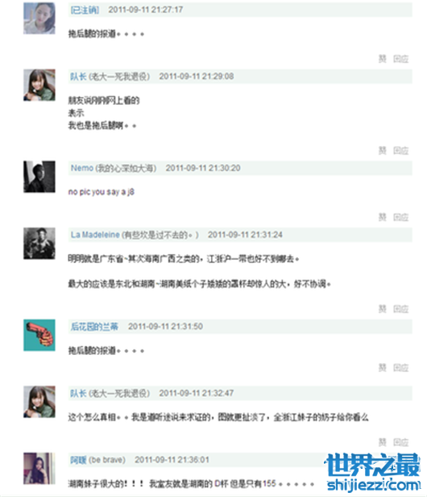Screen dimensions: 427x497
Task: Click the 后花园的兰蒂 username link
Action: tap(94, 327)
